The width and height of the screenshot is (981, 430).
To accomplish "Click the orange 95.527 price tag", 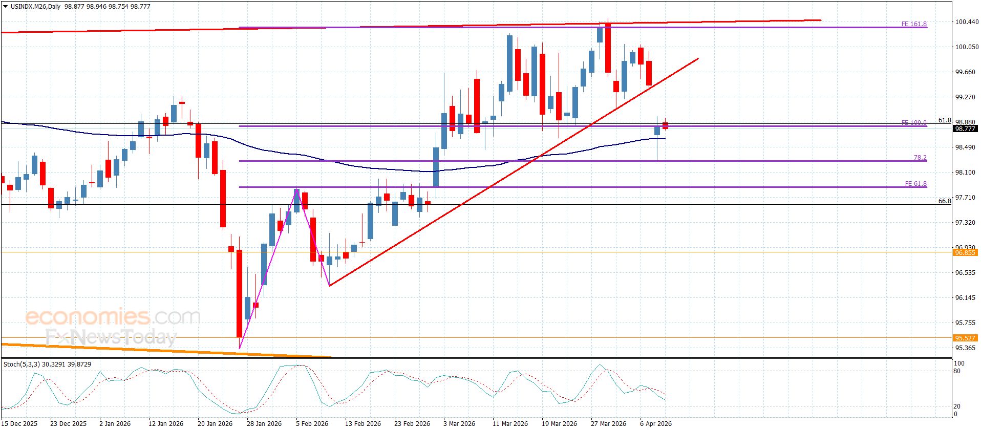I will click(x=965, y=338).
